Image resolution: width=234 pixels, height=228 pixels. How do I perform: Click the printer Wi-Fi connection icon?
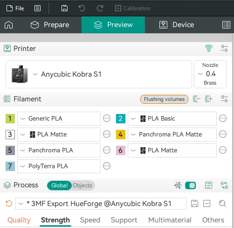(209, 49)
